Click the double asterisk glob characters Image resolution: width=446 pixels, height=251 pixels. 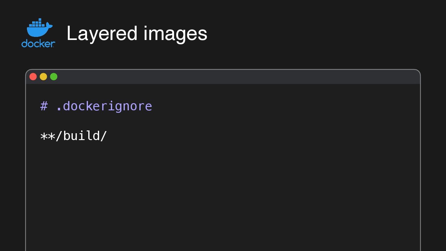tap(48, 136)
